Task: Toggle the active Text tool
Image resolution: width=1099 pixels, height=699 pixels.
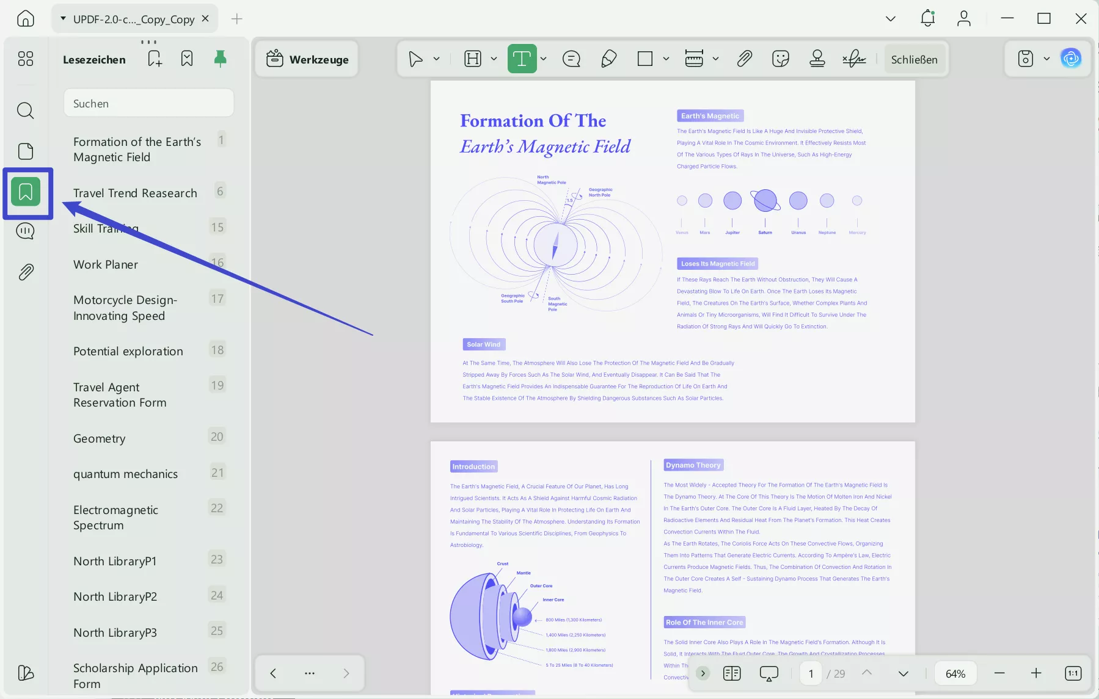Action: [x=522, y=59]
